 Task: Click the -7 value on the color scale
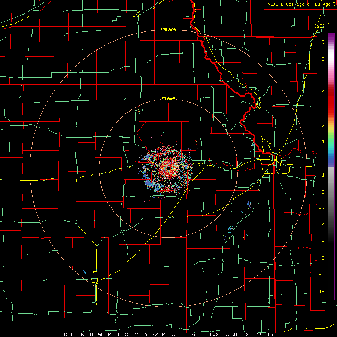point(322,275)
